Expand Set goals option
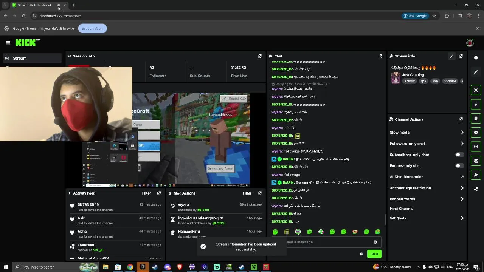 pyautogui.click(x=462, y=218)
